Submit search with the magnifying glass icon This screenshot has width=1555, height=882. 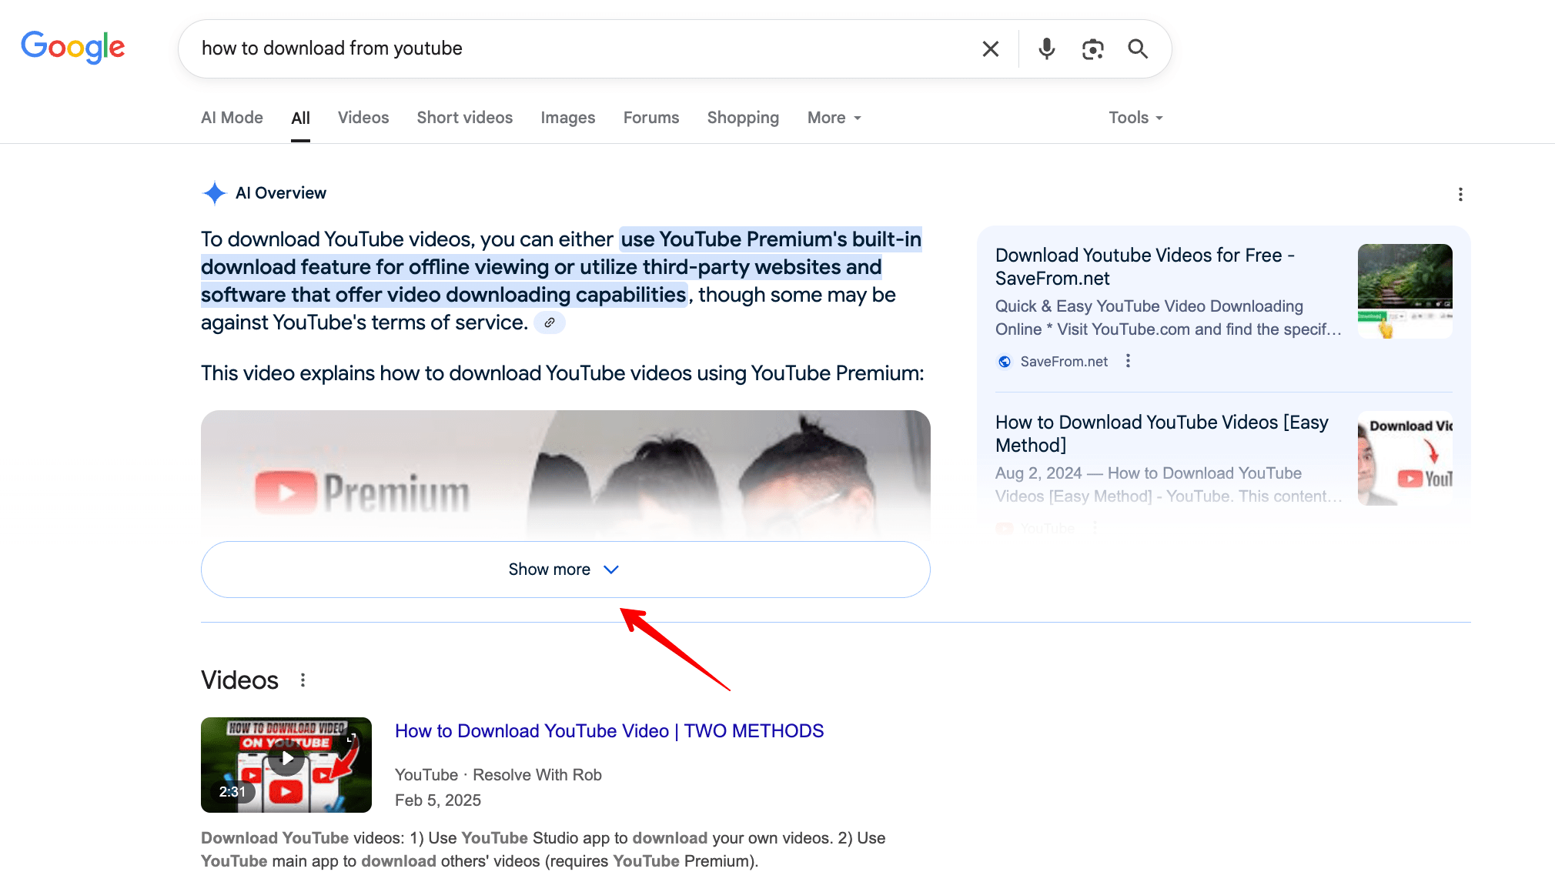coord(1138,48)
